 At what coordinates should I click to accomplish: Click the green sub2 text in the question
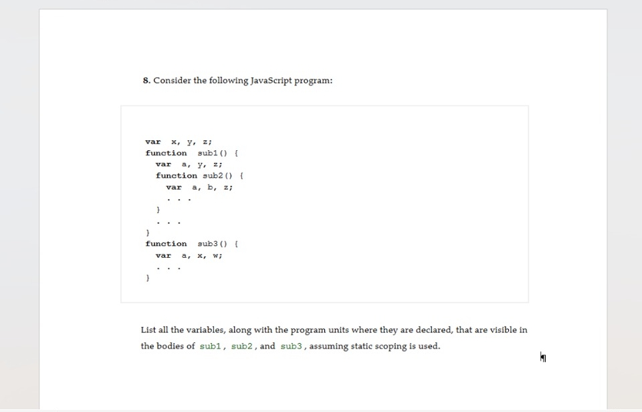(241, 346)
